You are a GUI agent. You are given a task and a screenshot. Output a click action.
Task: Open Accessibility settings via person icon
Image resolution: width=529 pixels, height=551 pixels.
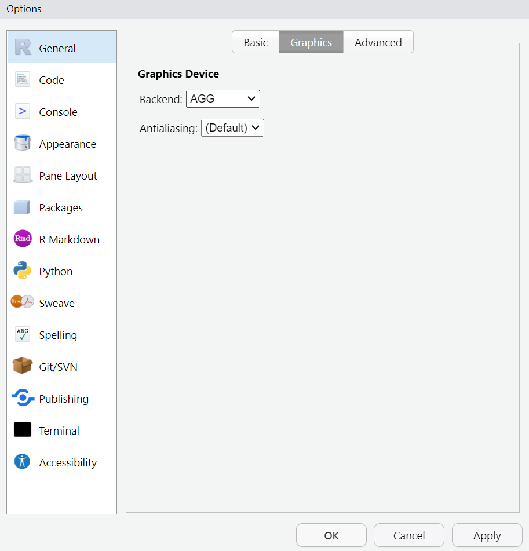[x=23, y=462]
